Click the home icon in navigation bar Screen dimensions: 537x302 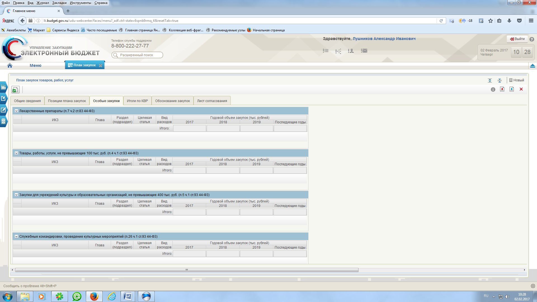[x=10, y=65]
